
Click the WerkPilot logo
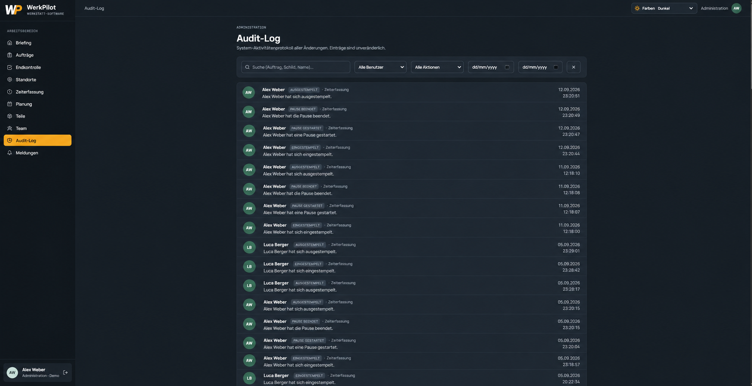[x=13, y=9]
